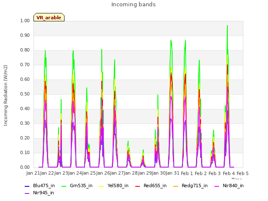Click the Jan 27 x-axis date label
Screen dimensions: 268x201
click(117, 173)
